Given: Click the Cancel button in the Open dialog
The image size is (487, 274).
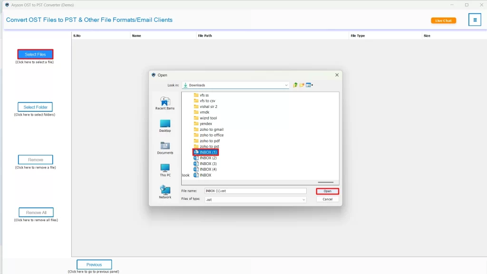Looking at the screenshot, I should coord(327,199).
